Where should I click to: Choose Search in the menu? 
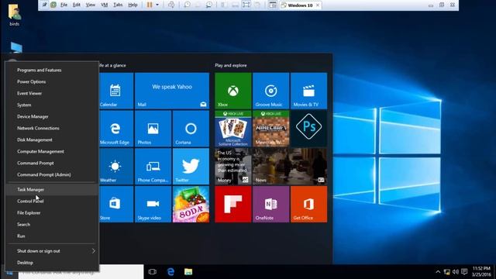point(52,224)
